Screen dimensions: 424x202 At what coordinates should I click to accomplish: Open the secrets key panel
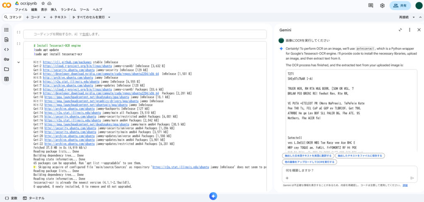click(x=6, y=59)
